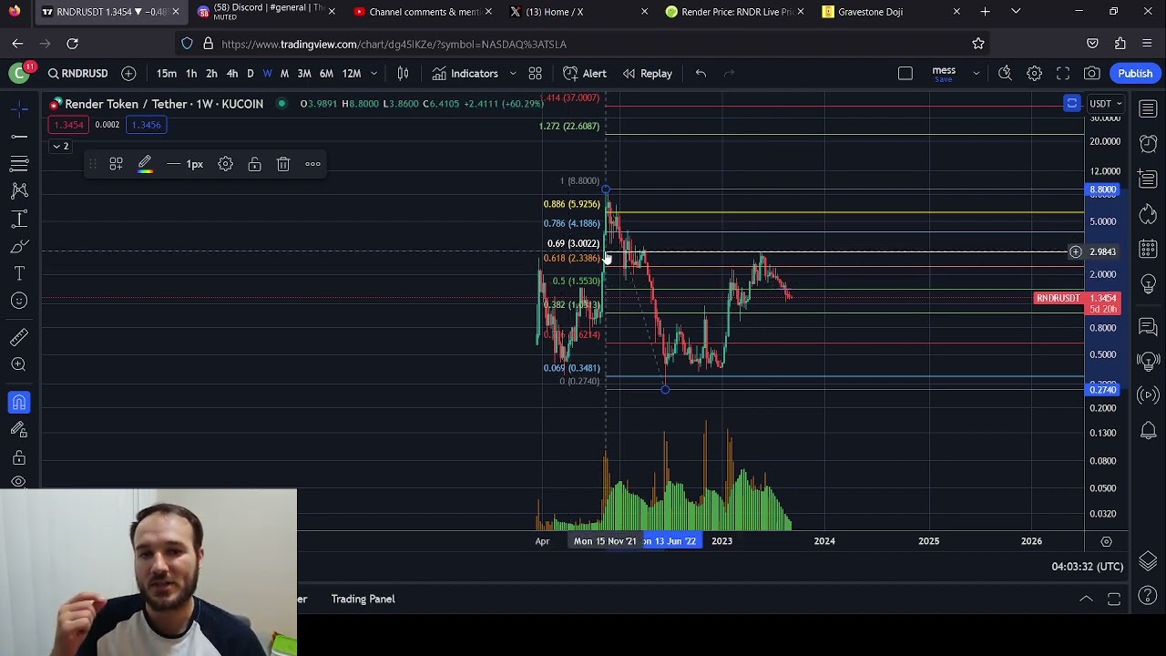
Task: Open the mess layout dropdown chevron
Action: pos(976,73)
